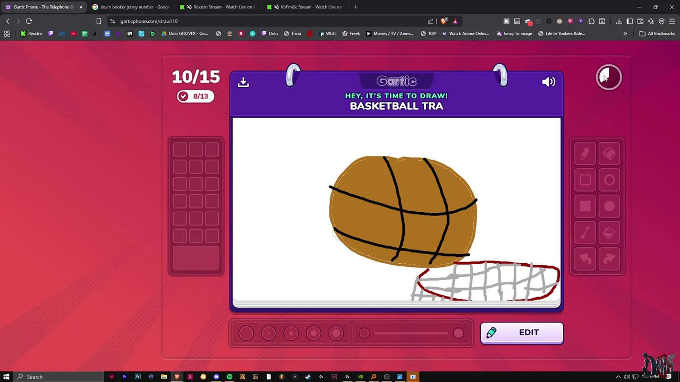Open the Watch Anime Online bookmark
Viewport: 680px width, 382px height.
[x=465, y=33]
